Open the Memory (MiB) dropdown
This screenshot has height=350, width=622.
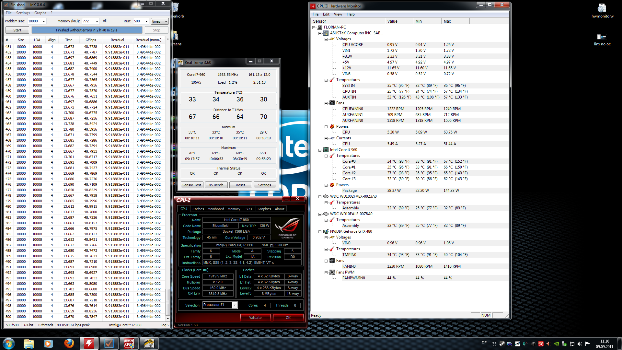tap(97, 21)
